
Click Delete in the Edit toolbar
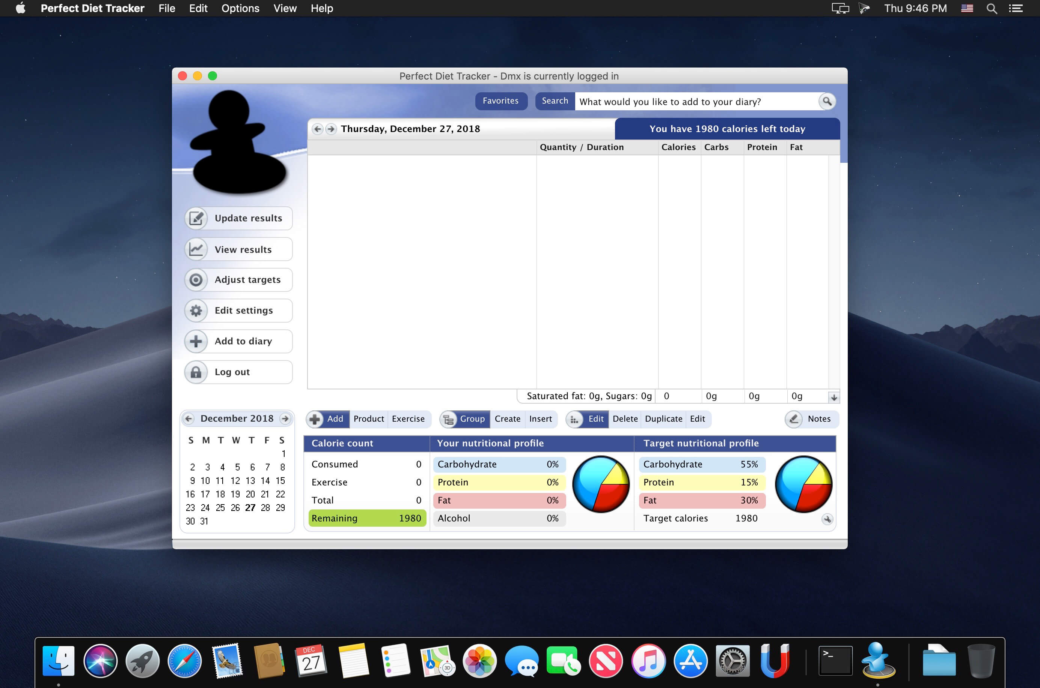pyautogui.click(x=625, y=419)
